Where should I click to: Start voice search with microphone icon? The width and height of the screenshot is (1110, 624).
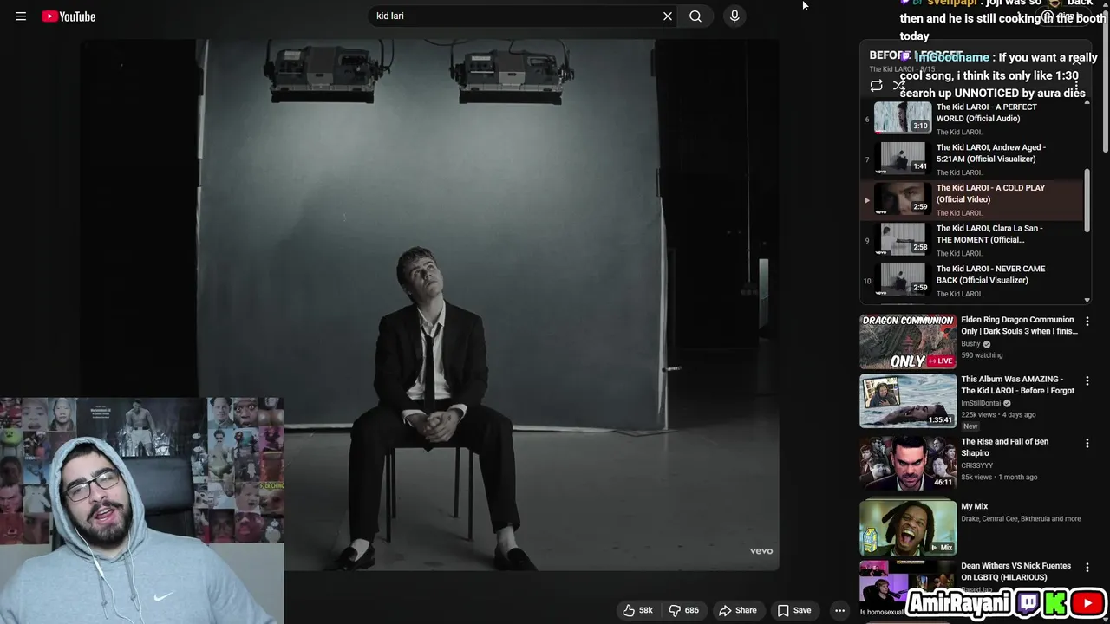click(x=735, y=16)
